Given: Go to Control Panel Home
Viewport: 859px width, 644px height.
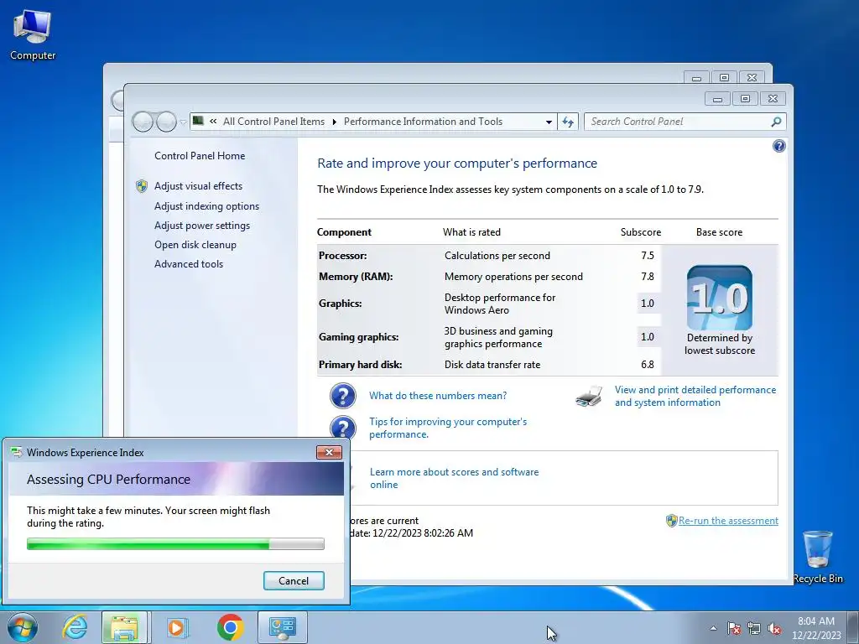Looking at the screenshot, I should pos(200,156).
